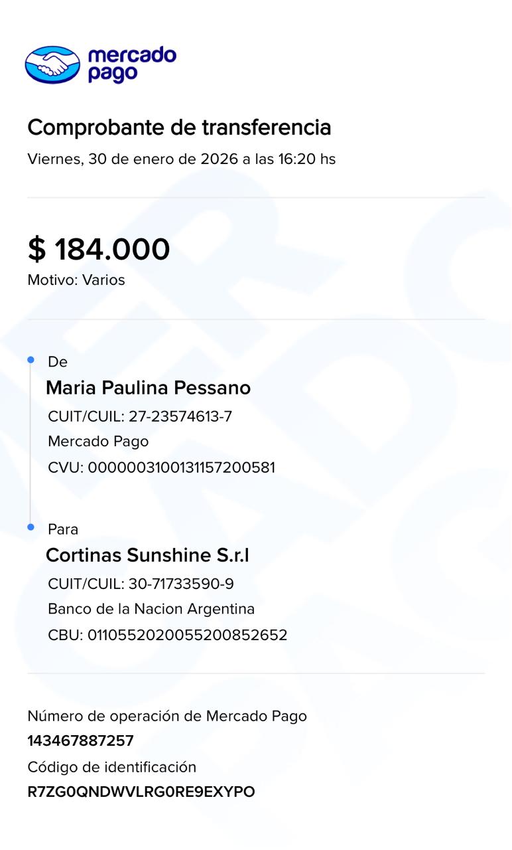Click the transfer date and time line

coord(181,159)
